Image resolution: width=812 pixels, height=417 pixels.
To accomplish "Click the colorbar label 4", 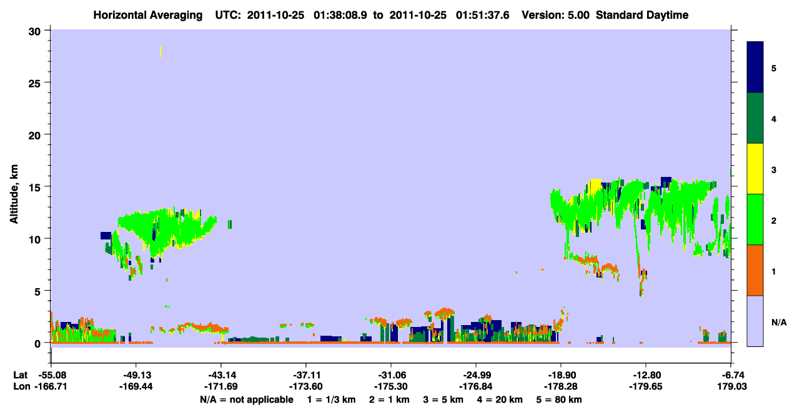I will click(774, 119).
